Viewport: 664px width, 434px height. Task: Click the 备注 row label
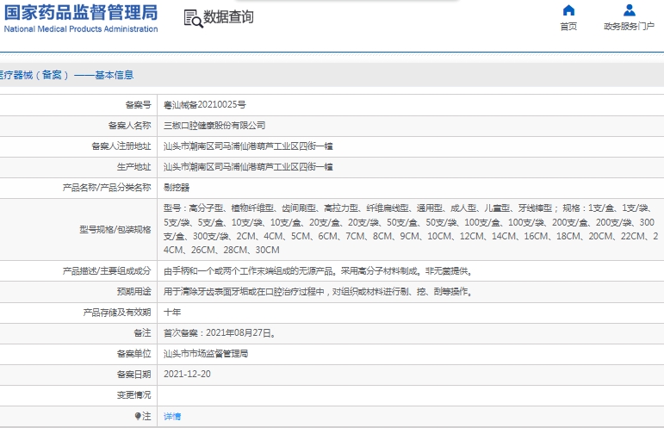142,333
